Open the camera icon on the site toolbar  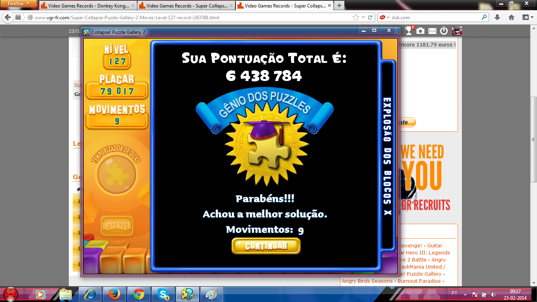point(421,31)
